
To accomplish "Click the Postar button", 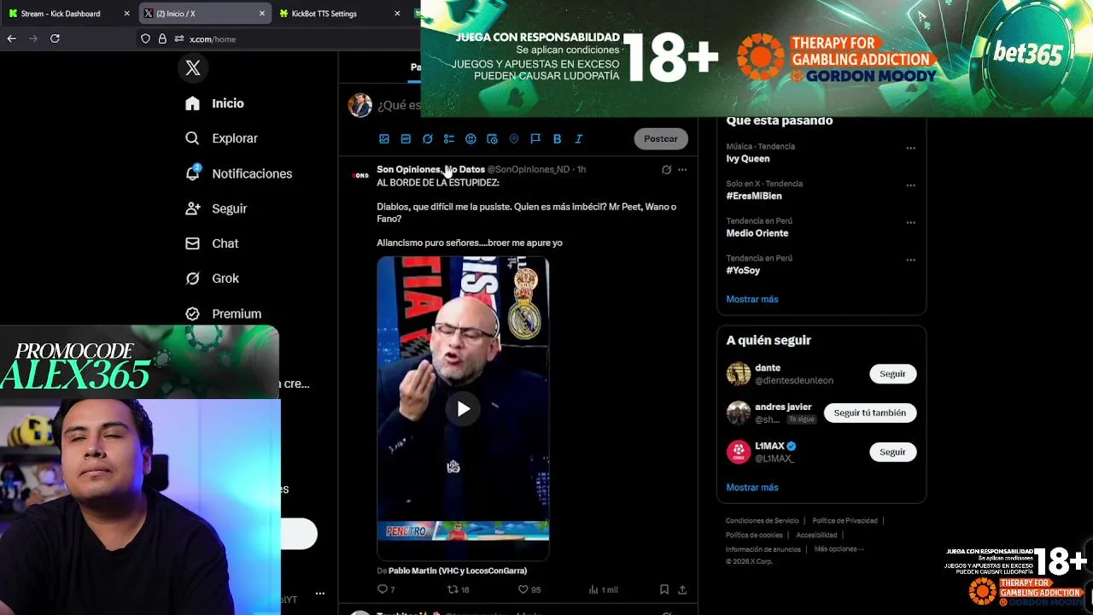I will coord(661,138).
